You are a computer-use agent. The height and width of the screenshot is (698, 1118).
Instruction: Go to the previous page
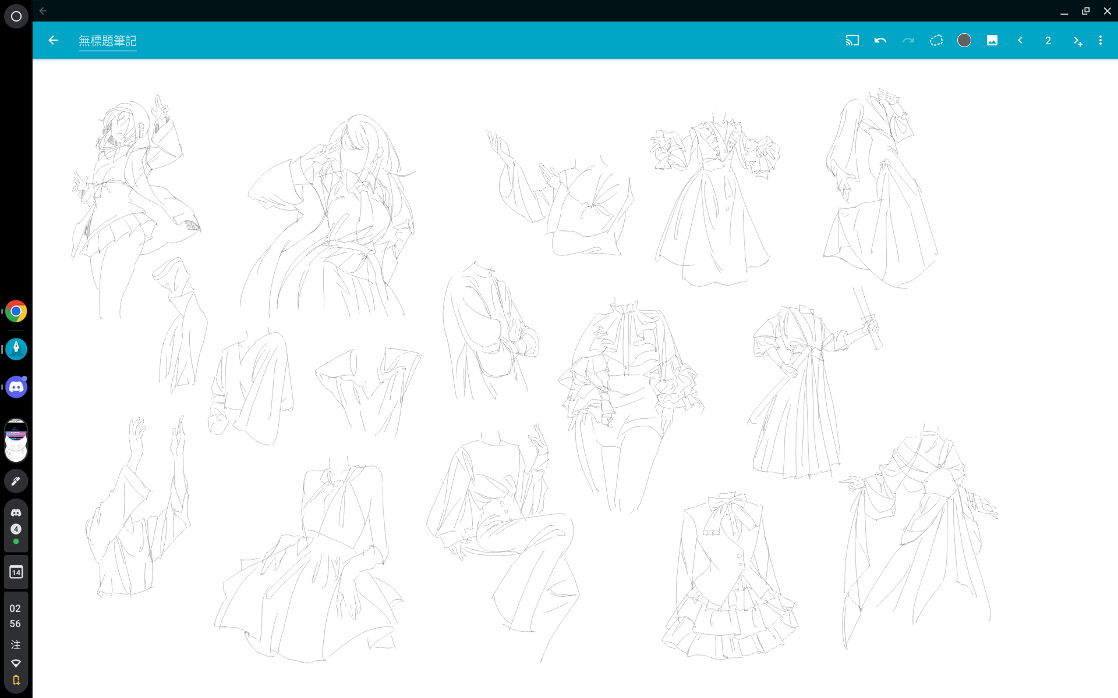pyautogui.click(x=1020, y=40)
